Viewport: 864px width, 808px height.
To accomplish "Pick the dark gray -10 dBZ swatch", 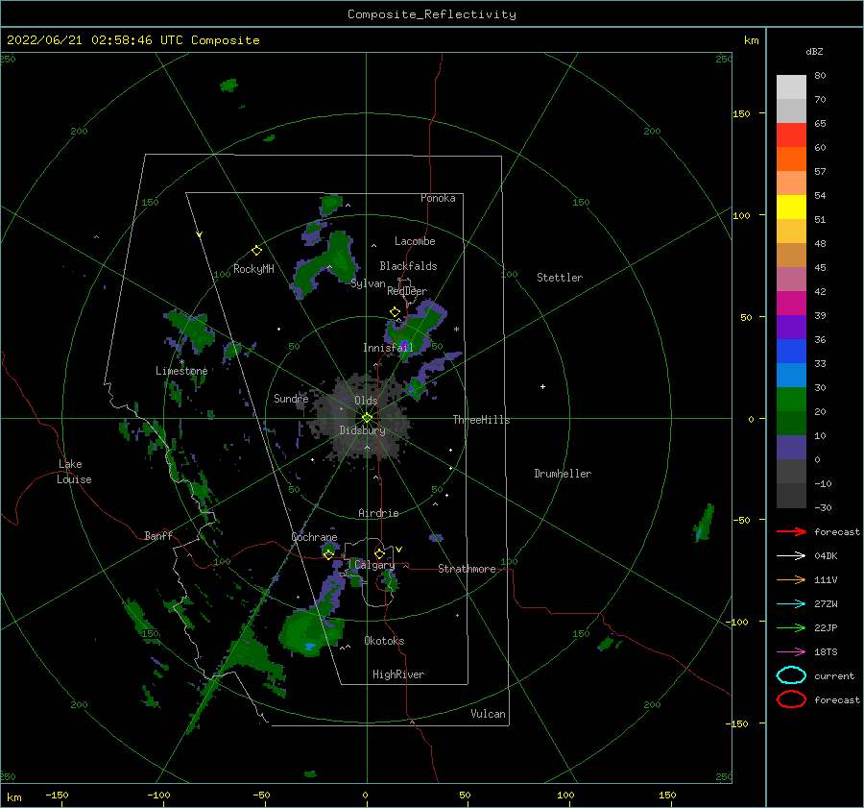I will coord(791,496).
